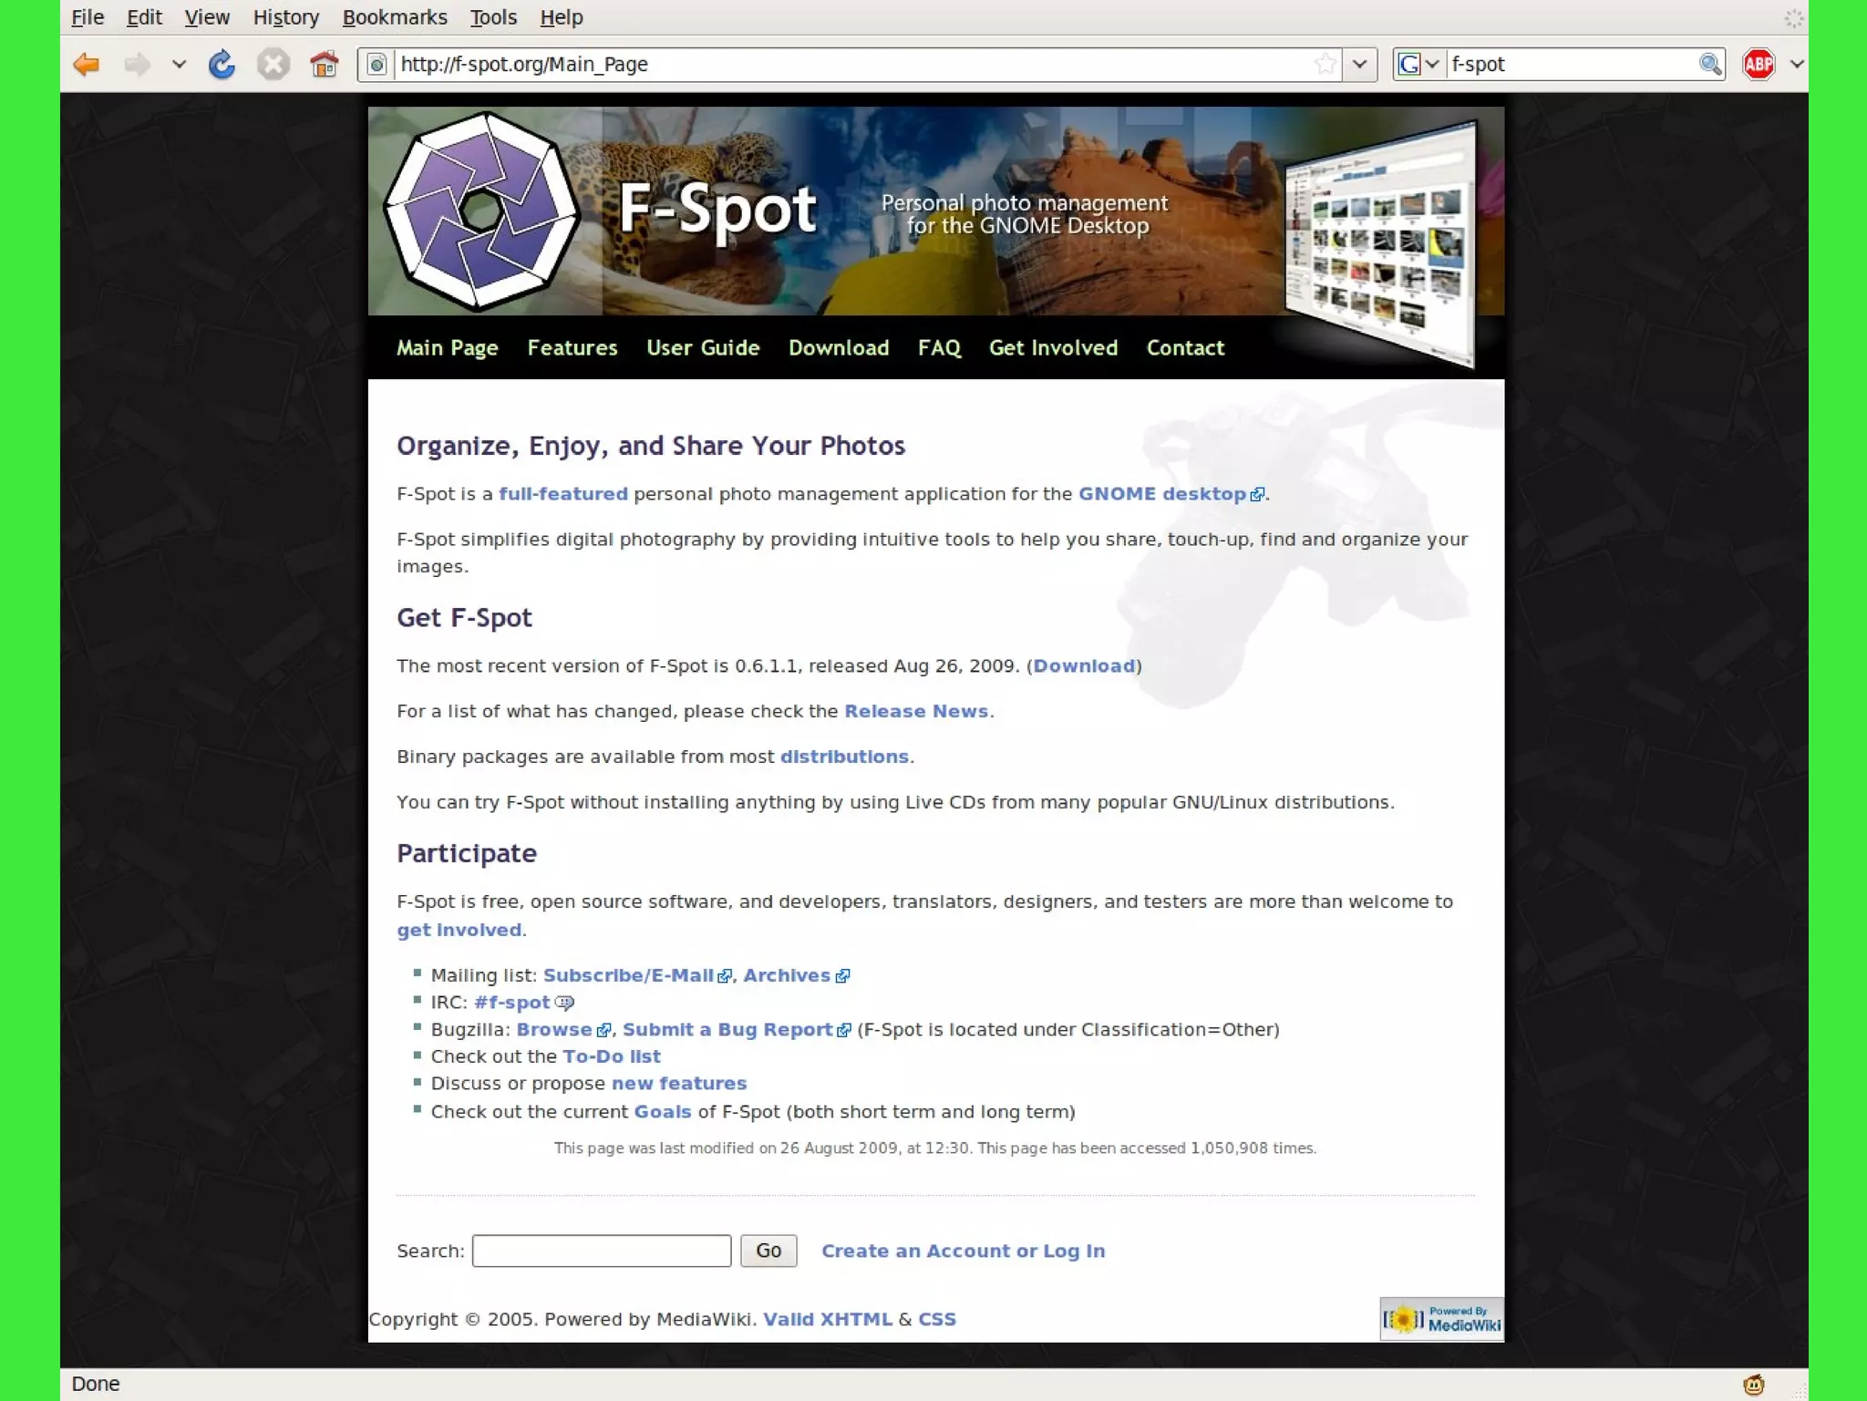This screenshot has height=1401, width=1867.
Task: Open the Bookmarks menu
Action: point(394,17)
